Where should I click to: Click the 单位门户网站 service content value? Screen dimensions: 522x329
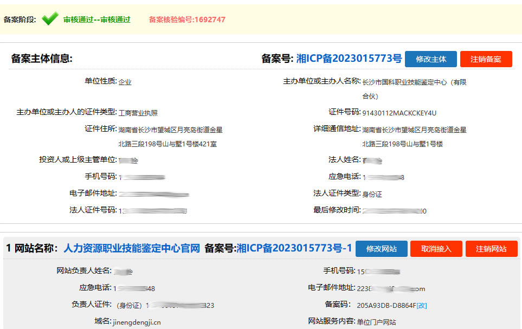tap(376, 322)
